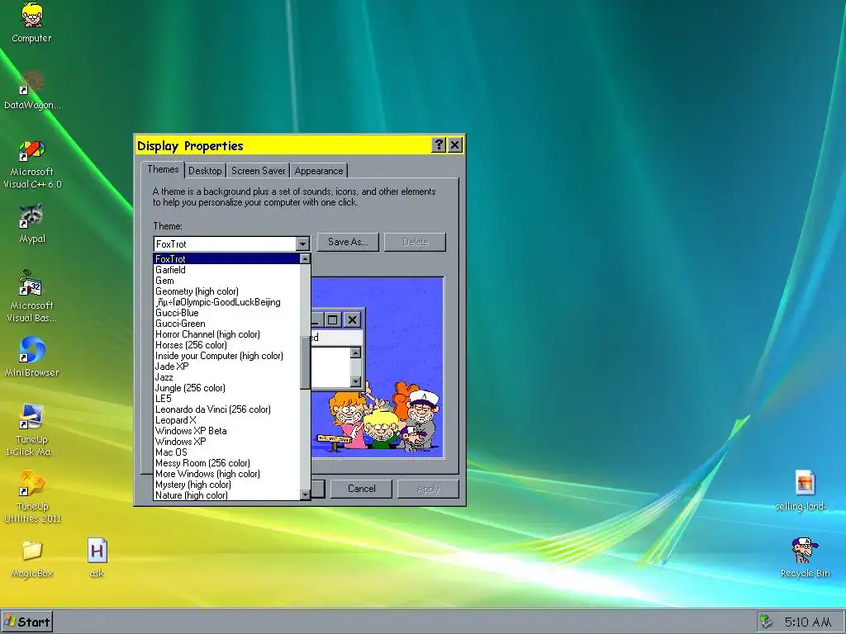Click the Save As... button

348,242
